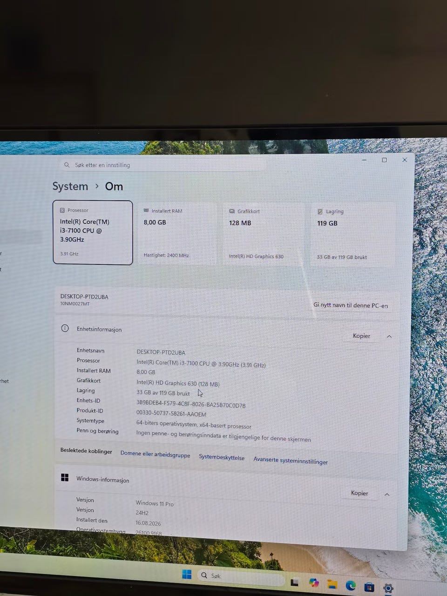Click the Windows-informasjon logo icon
Screen dimensions: 447x596
click(65, 477)
